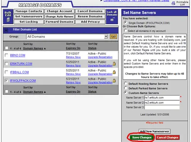This screenshot has width=191, height=142.
Task: Click the Lock all Domains label
Action: point(112,13)
